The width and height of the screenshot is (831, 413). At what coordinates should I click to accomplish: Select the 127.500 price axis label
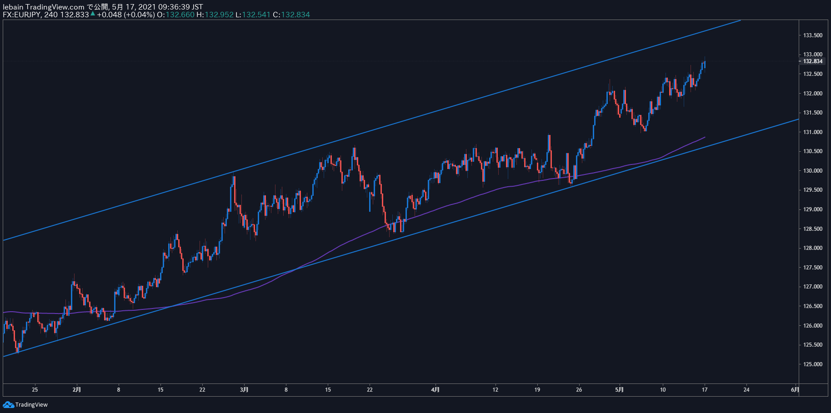(813, 268)
